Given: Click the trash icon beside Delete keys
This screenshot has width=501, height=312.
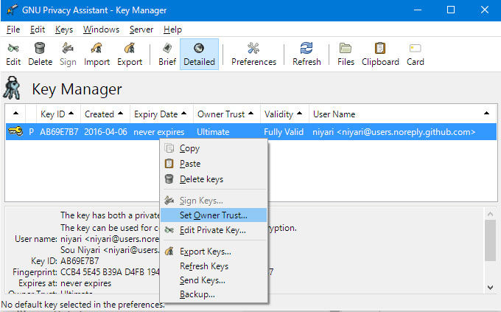Looking at the screenshot, I should click(x=169, y=179).
